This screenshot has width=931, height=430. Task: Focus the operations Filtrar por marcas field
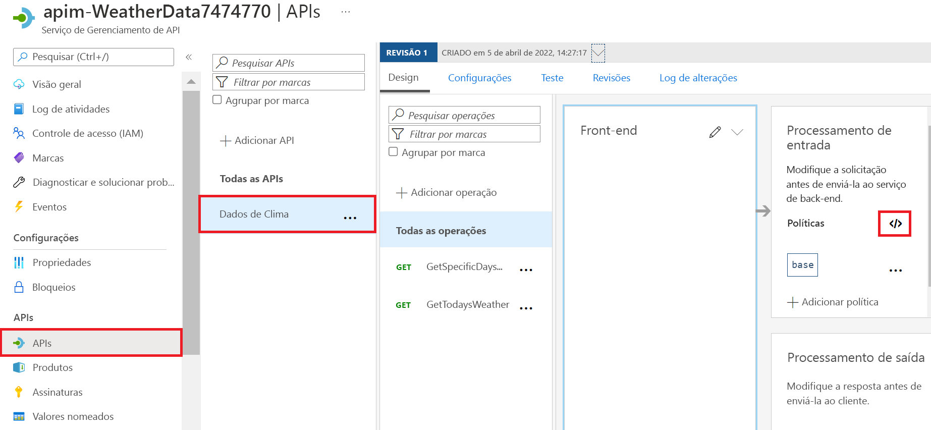465,134
